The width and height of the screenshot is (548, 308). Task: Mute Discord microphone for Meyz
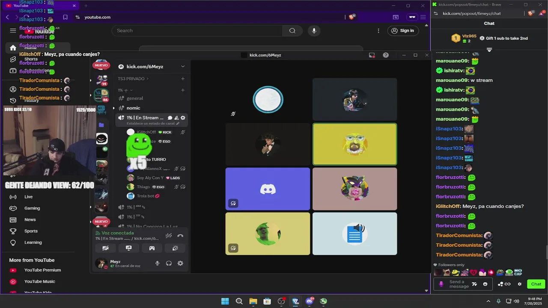point(157,264)
